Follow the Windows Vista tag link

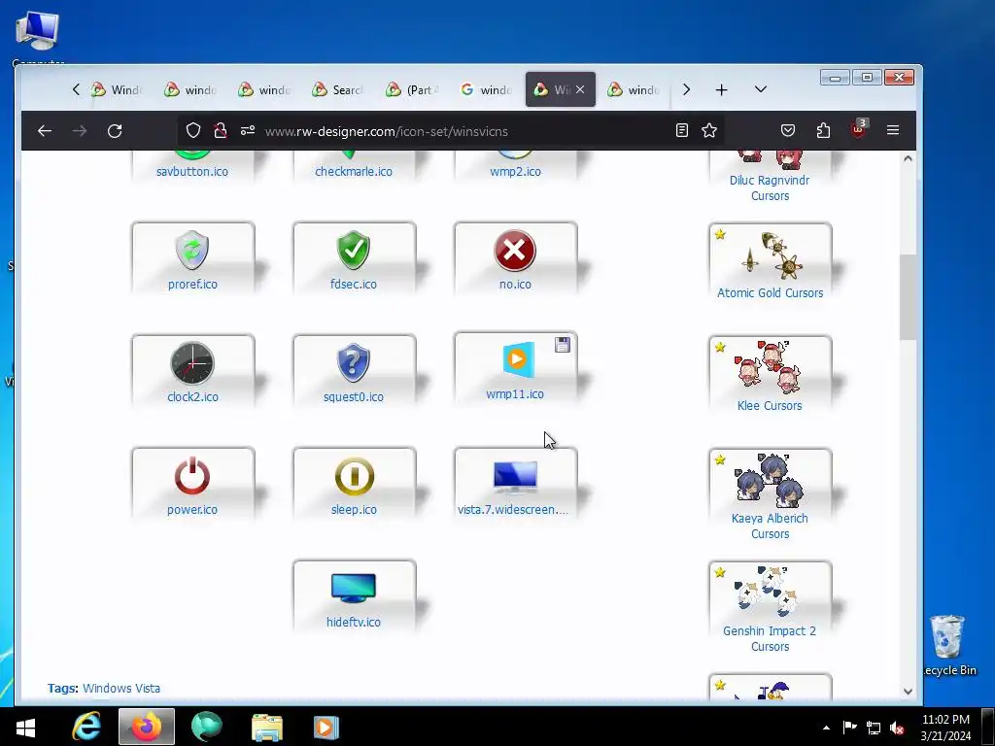coord(121,689)
